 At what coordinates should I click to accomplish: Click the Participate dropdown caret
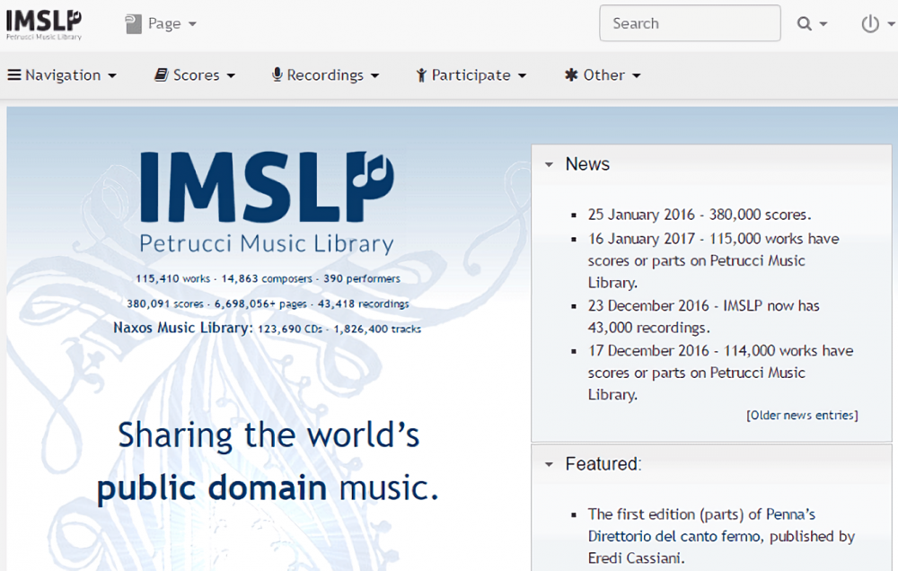[x=522, y=75]
